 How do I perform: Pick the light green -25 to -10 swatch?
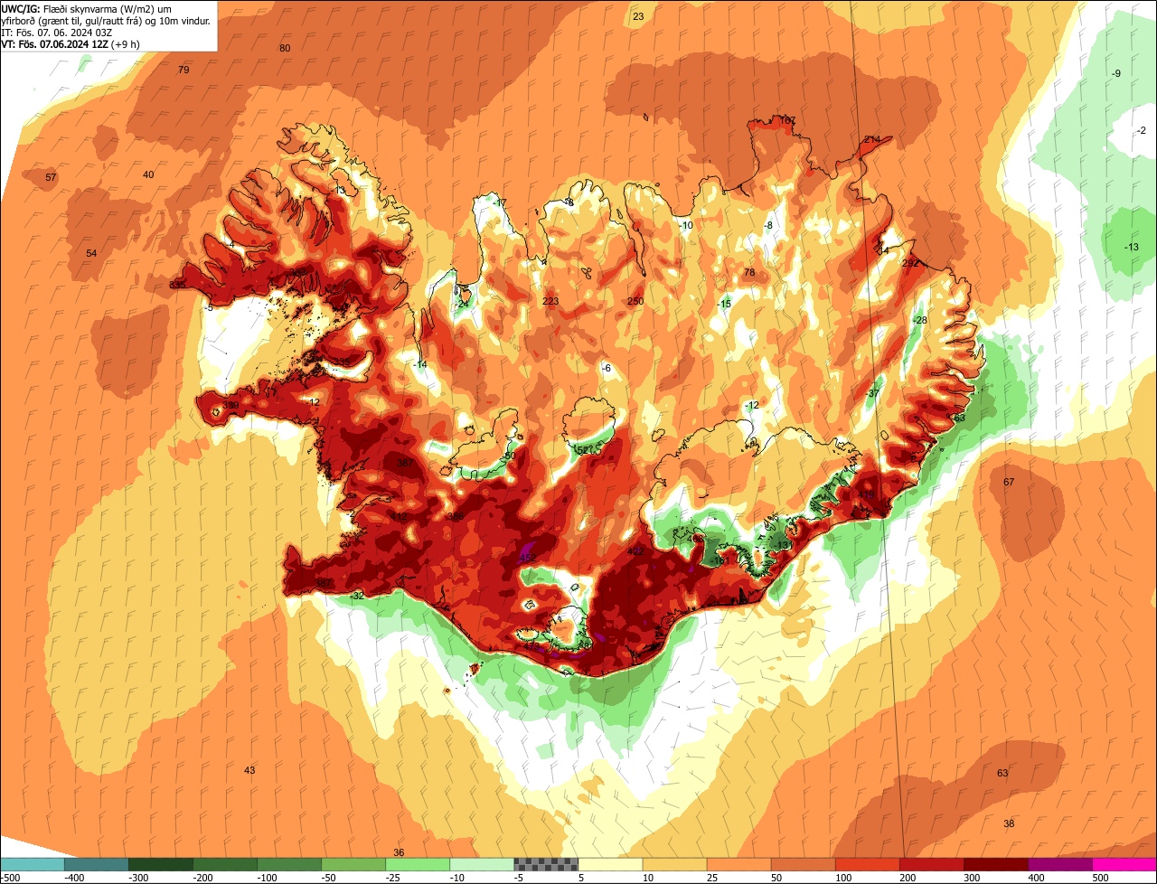(x=418, y=864)
